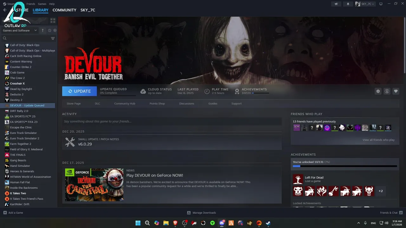The height and width of the screenshot is (228, 406).
Task: Open the library filter options icon
Action: 53,38
